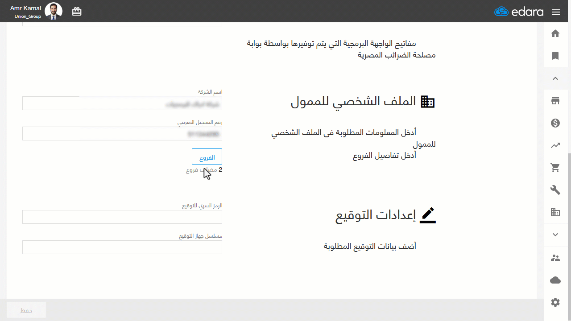The width and height of the screenshot is (571, 321).
Task: Click the disabled حفظ save button
Action: coord(26,310)
